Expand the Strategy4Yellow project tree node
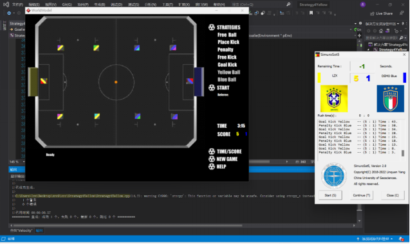 369,49
